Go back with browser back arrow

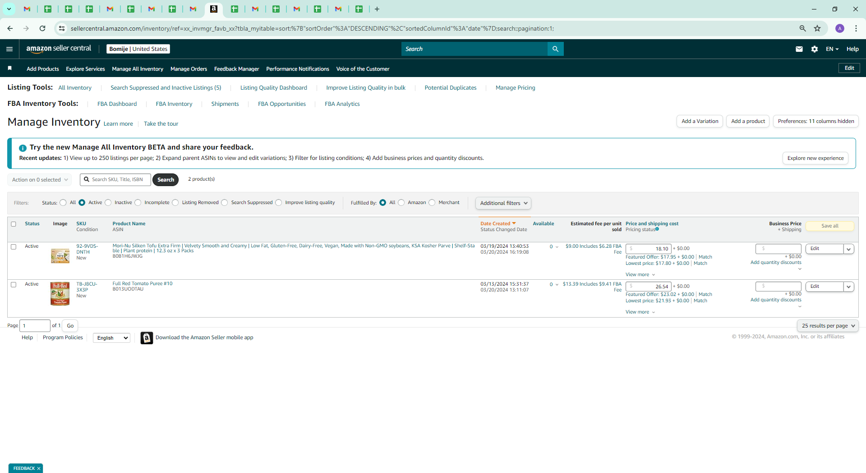tap(10, 28)
